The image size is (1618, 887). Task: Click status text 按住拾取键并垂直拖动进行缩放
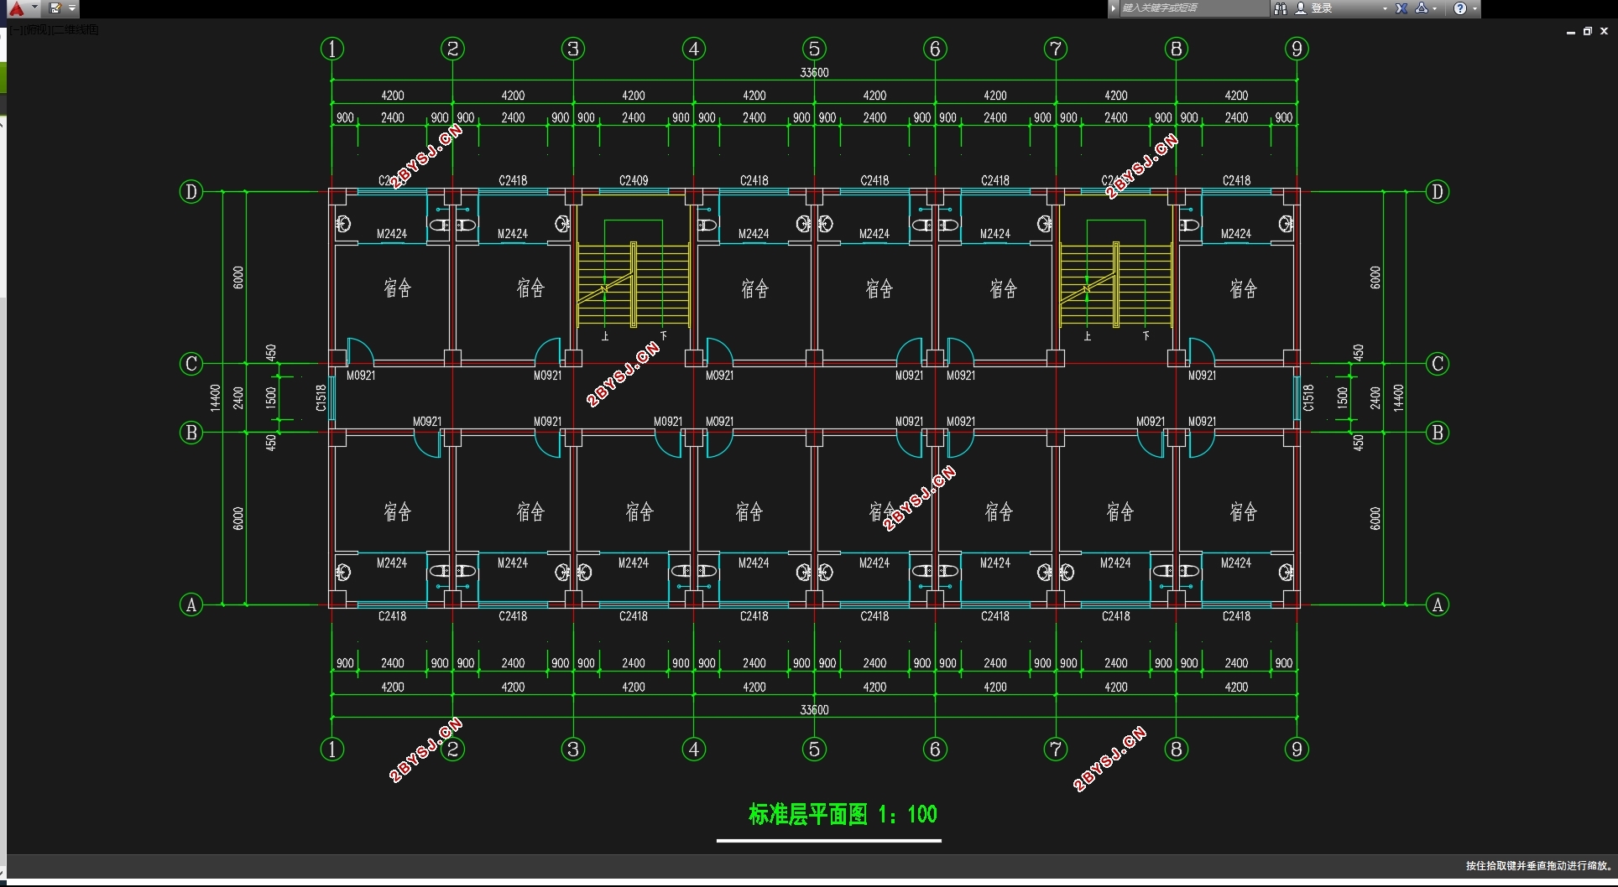[1539, 865]
